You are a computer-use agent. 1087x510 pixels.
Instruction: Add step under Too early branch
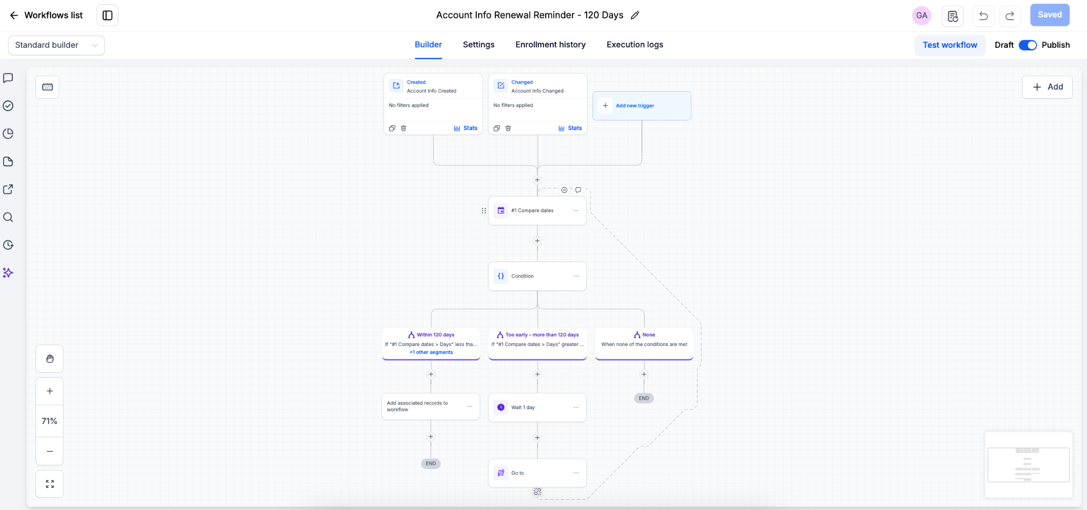537,374
